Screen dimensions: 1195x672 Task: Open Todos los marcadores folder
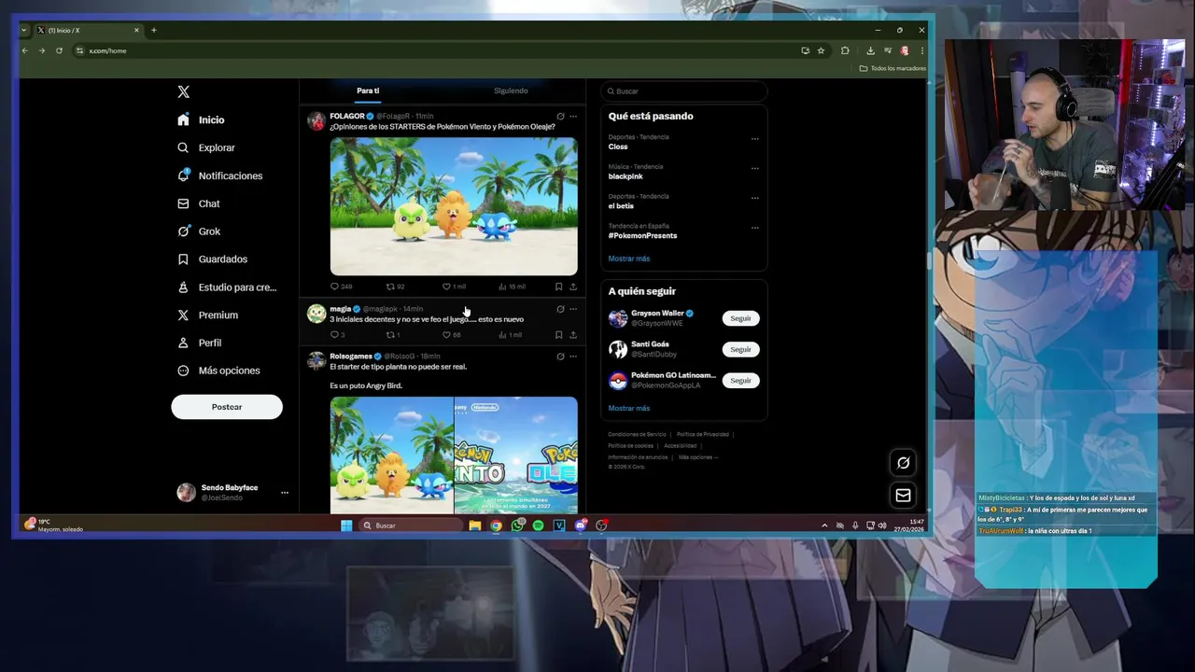pyautogui.click(x=893, y=68)
